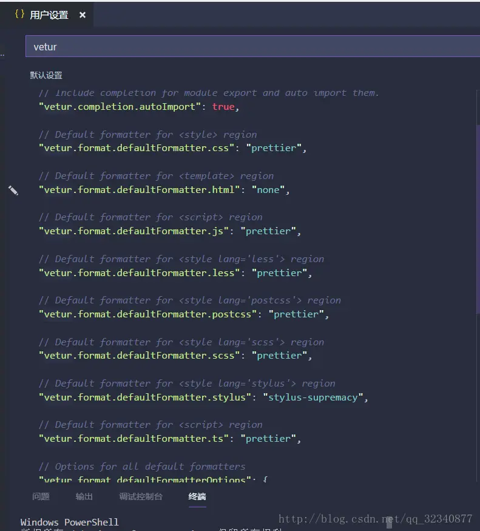
Task: Click the comment about <template> region
Action: [x=156, y=176]
